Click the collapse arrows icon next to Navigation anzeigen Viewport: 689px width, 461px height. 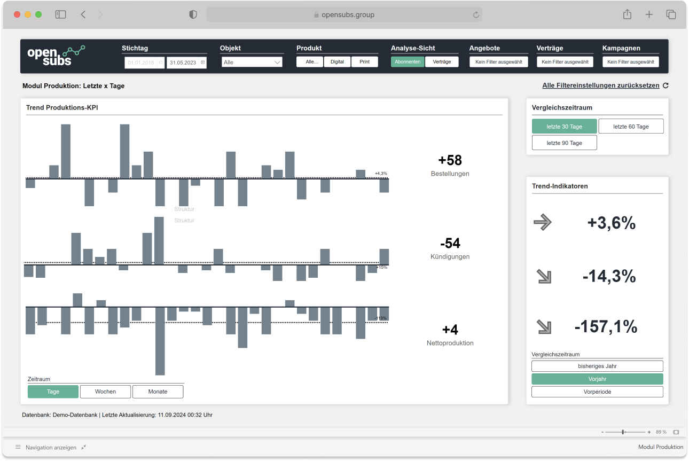(83, 447)
